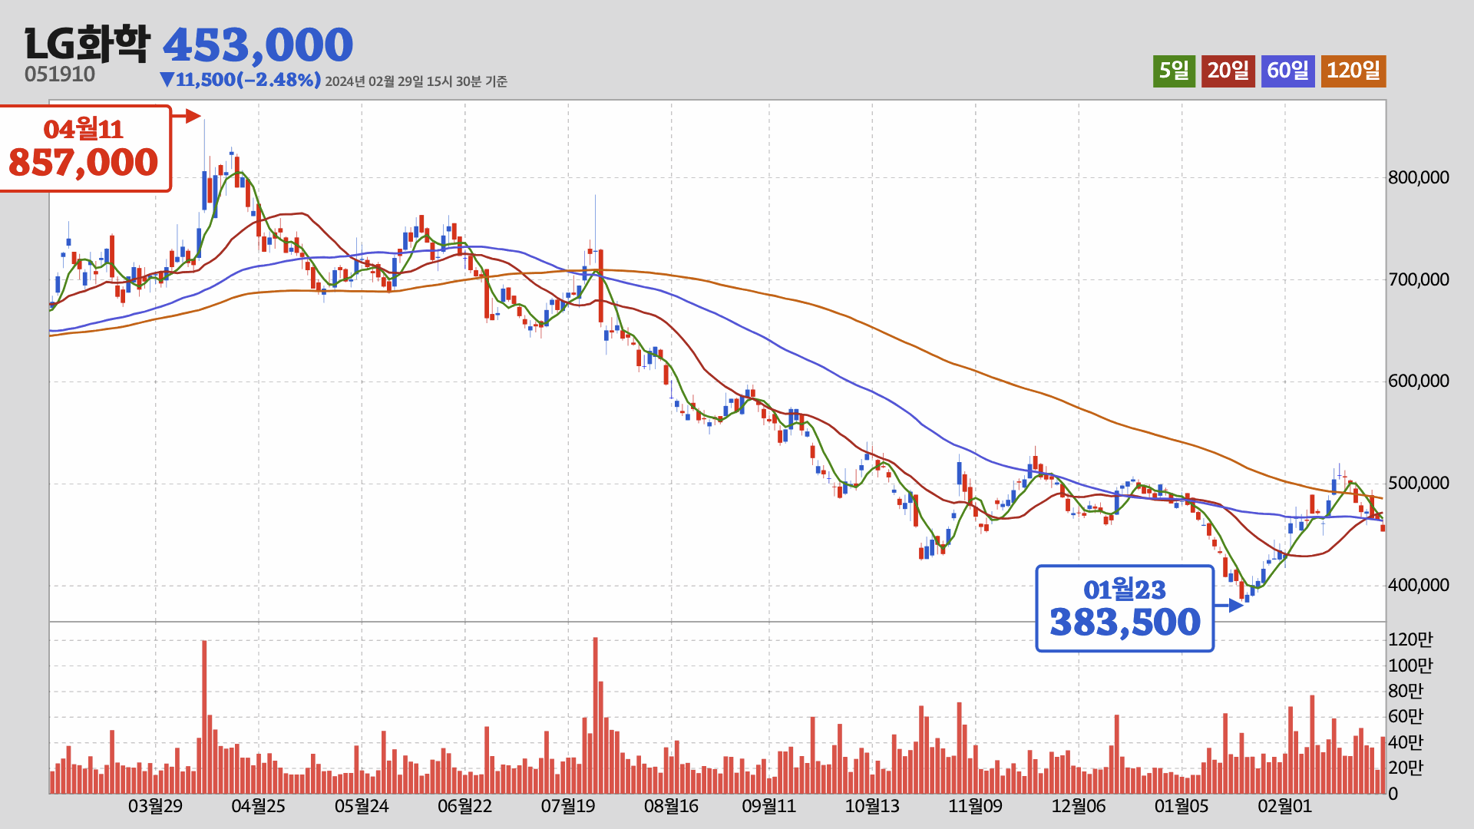Toggle the 120일 moving average legend

coord(1353,71)
